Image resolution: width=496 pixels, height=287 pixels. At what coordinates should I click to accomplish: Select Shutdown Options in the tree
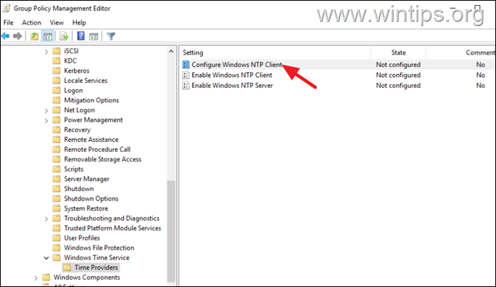click(91, 198)
